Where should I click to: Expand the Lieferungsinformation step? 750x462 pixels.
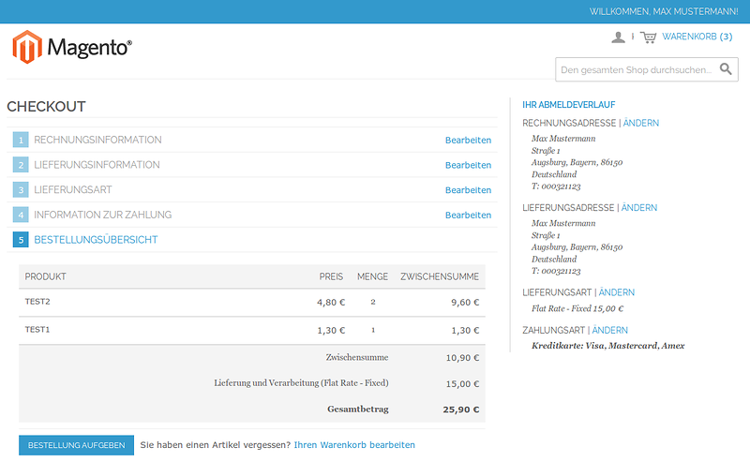tap(97, 165)
